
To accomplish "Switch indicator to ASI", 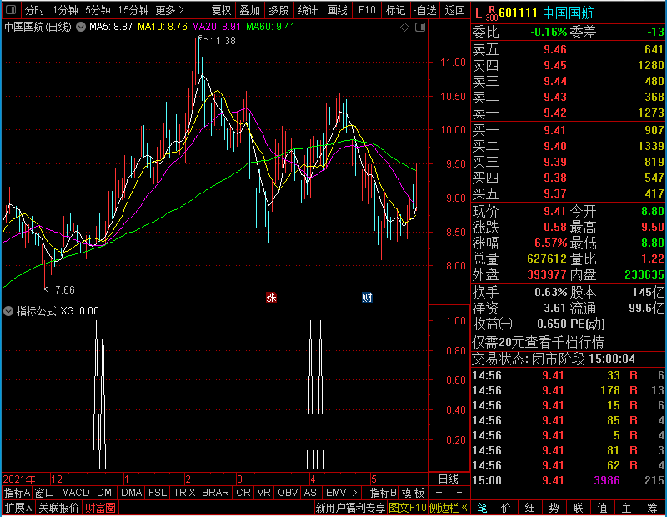I will coord(311,493).
